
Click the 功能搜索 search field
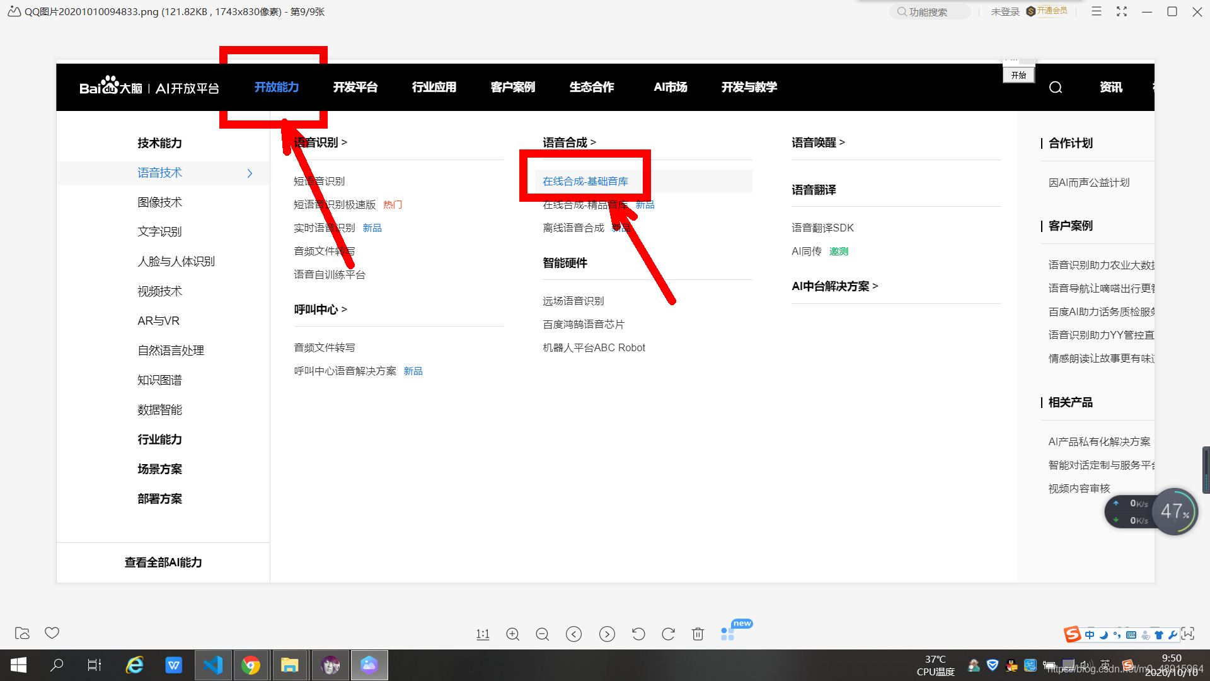coord(930,12)
